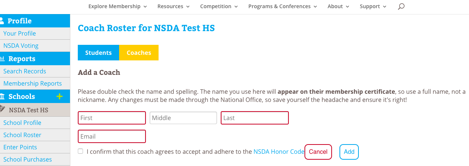Open the School Roster sidebar link
Screen dimensions: 469x166
pyautogui.click(x=22, y=135)
